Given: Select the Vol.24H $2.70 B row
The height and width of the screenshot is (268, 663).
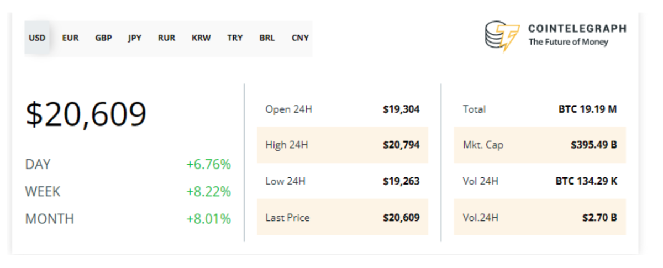Looking at the screenshot, I should point(540,217).
